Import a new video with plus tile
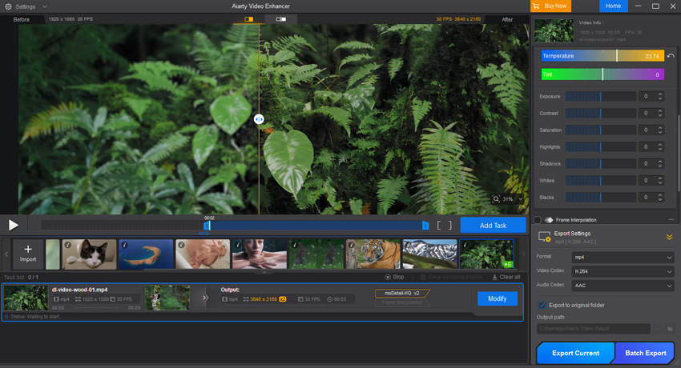This screenshot has height=368, width=681. point(28,254)
